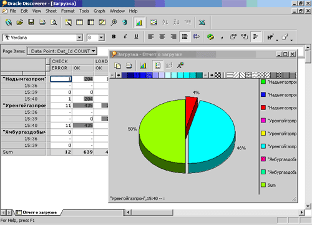Open the Graph menu
The height and width of the screenshot is (225, 312).
click(x=99, y=11)
